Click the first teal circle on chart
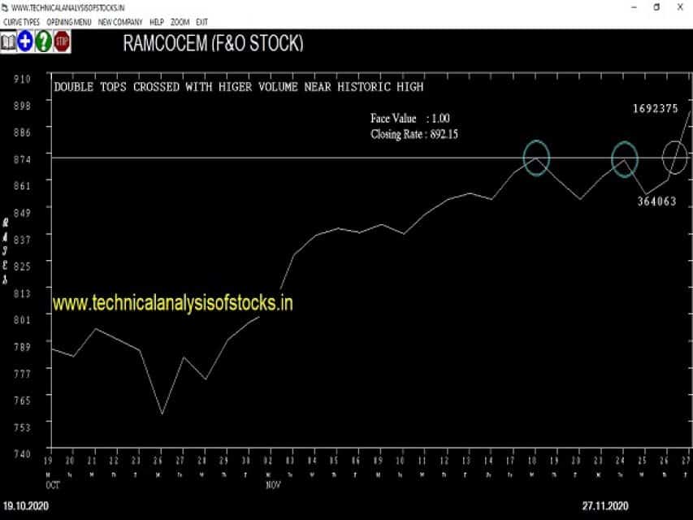The image size is (693, 520). click(536, 158)
